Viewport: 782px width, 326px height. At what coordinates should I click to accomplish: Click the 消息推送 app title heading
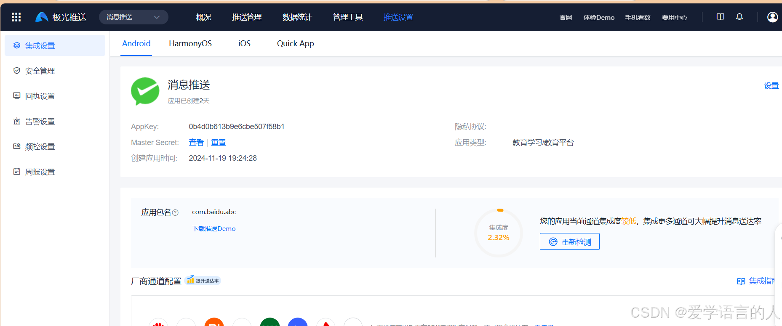click(189, 85)
